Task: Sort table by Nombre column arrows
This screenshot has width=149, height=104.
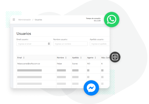Action: (66, 58)
